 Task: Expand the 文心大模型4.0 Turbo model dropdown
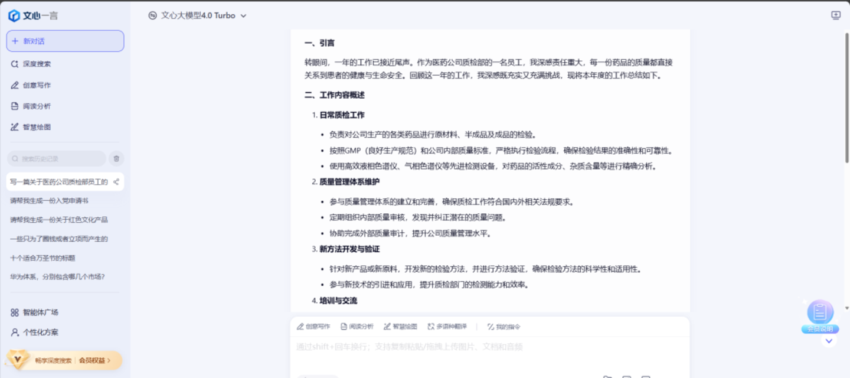[198, 16]
